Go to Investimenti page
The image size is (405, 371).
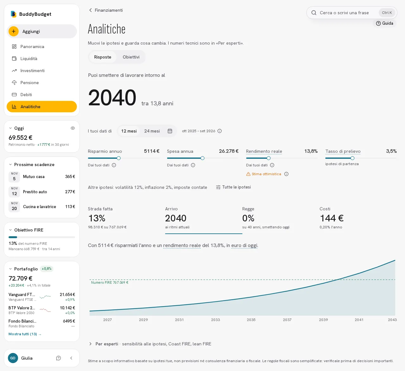42,71
